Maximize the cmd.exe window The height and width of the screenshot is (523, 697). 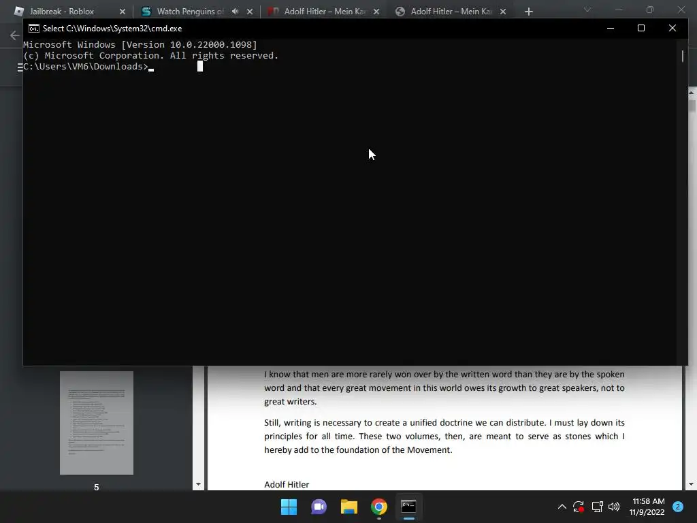[x=641, y=28]
